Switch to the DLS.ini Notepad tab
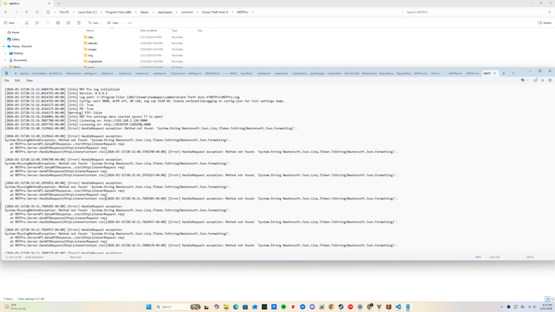The height and width of the screenshot is (312, 555). tap(435, 74)
